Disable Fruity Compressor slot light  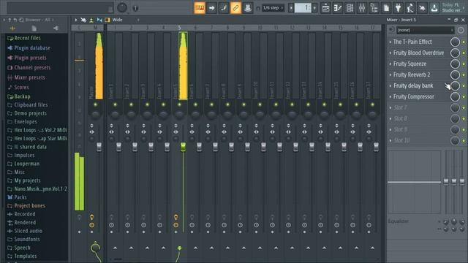tap(464, 97)
